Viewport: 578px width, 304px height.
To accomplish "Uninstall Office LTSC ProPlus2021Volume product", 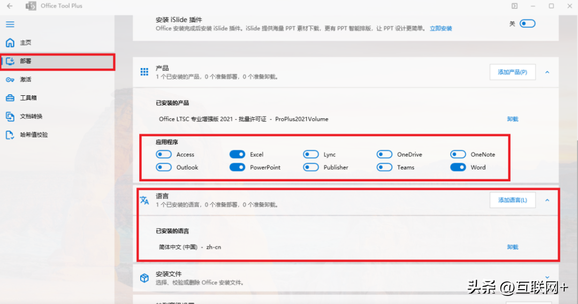I will pos(512,119).
